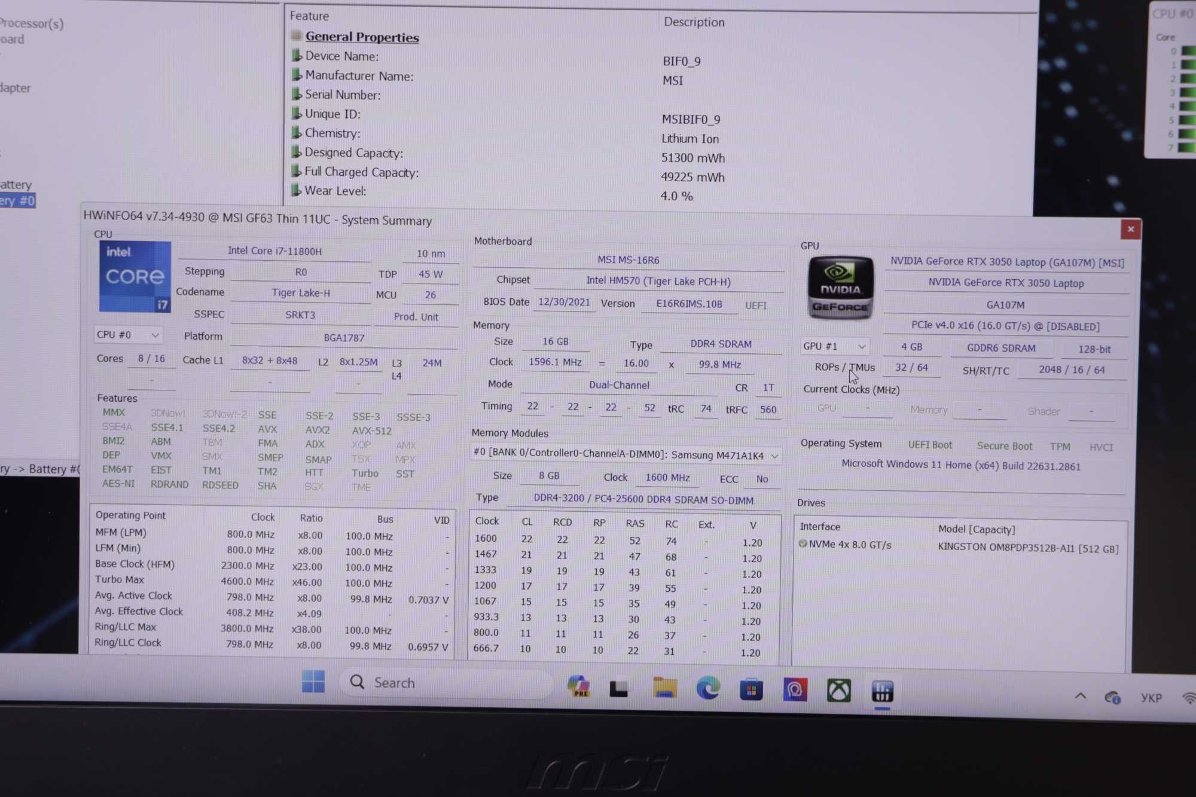Click the Device Name battery icon
The width and height of the screenshot is (1196, 797).
296,56
